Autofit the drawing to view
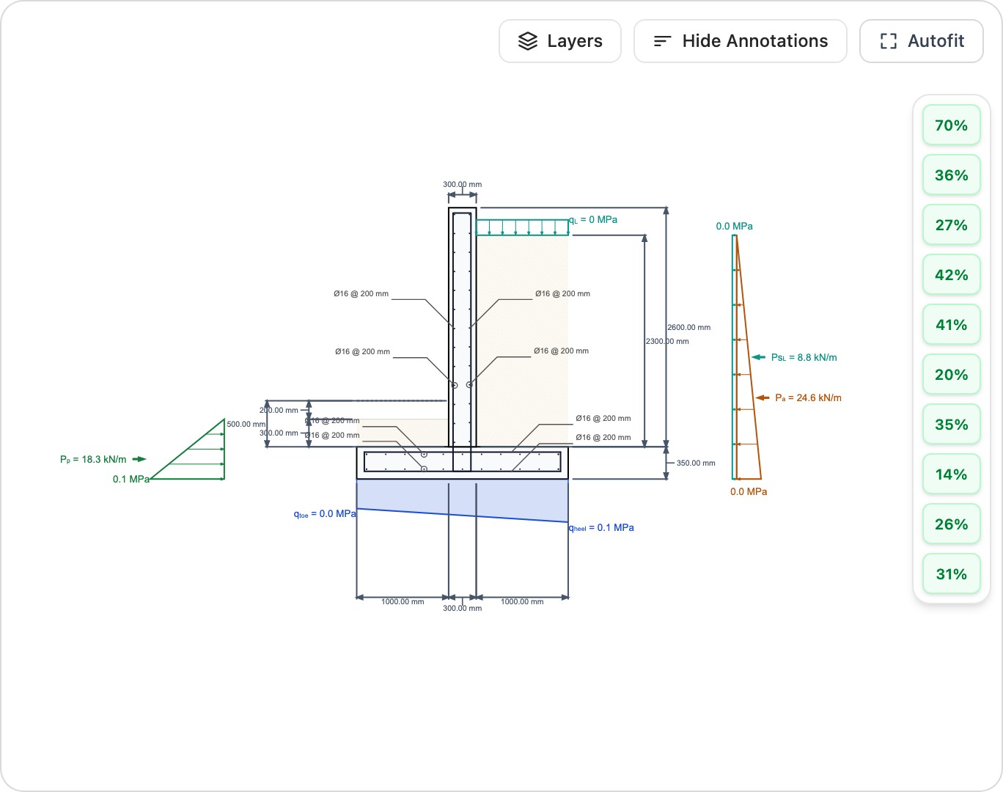The image size is (1003, 792). point(922,41)
